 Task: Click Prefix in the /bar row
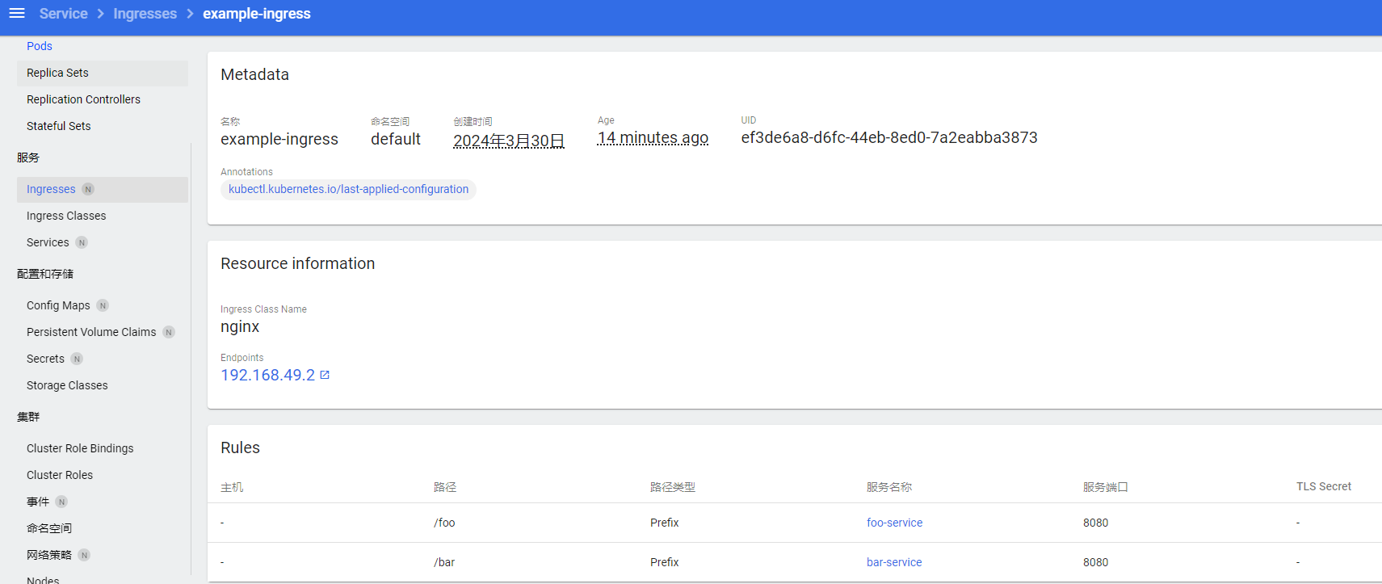click(x=664, y=562)
